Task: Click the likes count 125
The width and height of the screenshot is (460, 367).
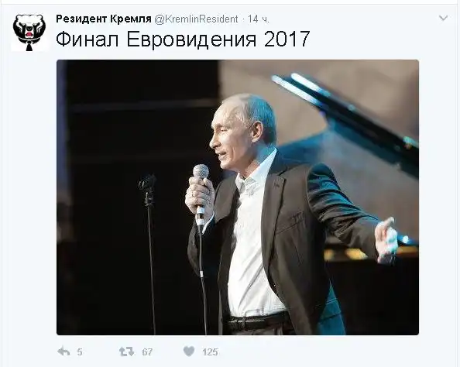Action: [x=210, y=352]
